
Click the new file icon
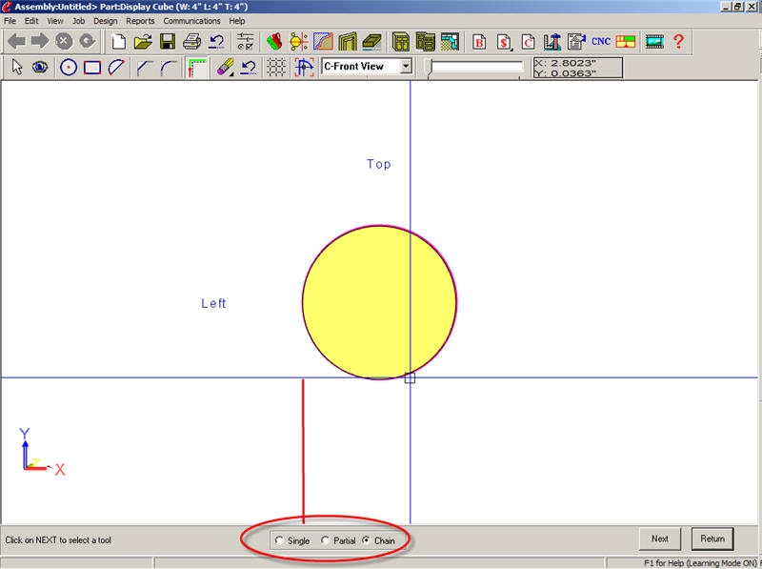119,41
